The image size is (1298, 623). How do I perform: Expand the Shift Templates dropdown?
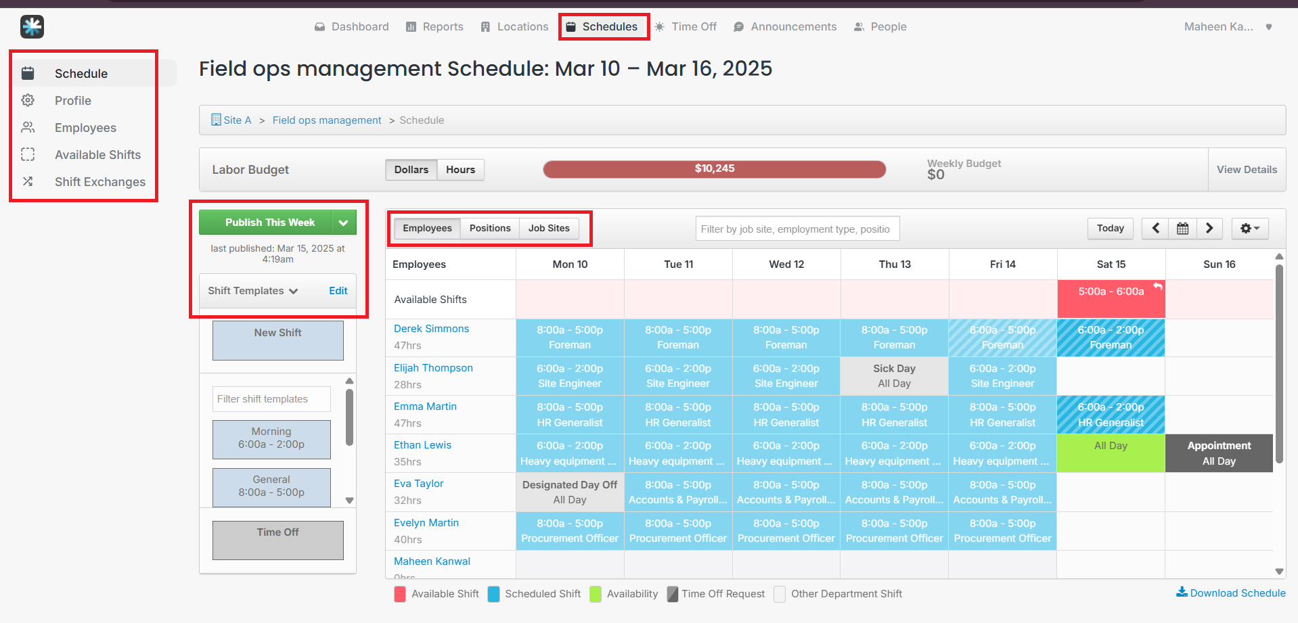[252, 291]
